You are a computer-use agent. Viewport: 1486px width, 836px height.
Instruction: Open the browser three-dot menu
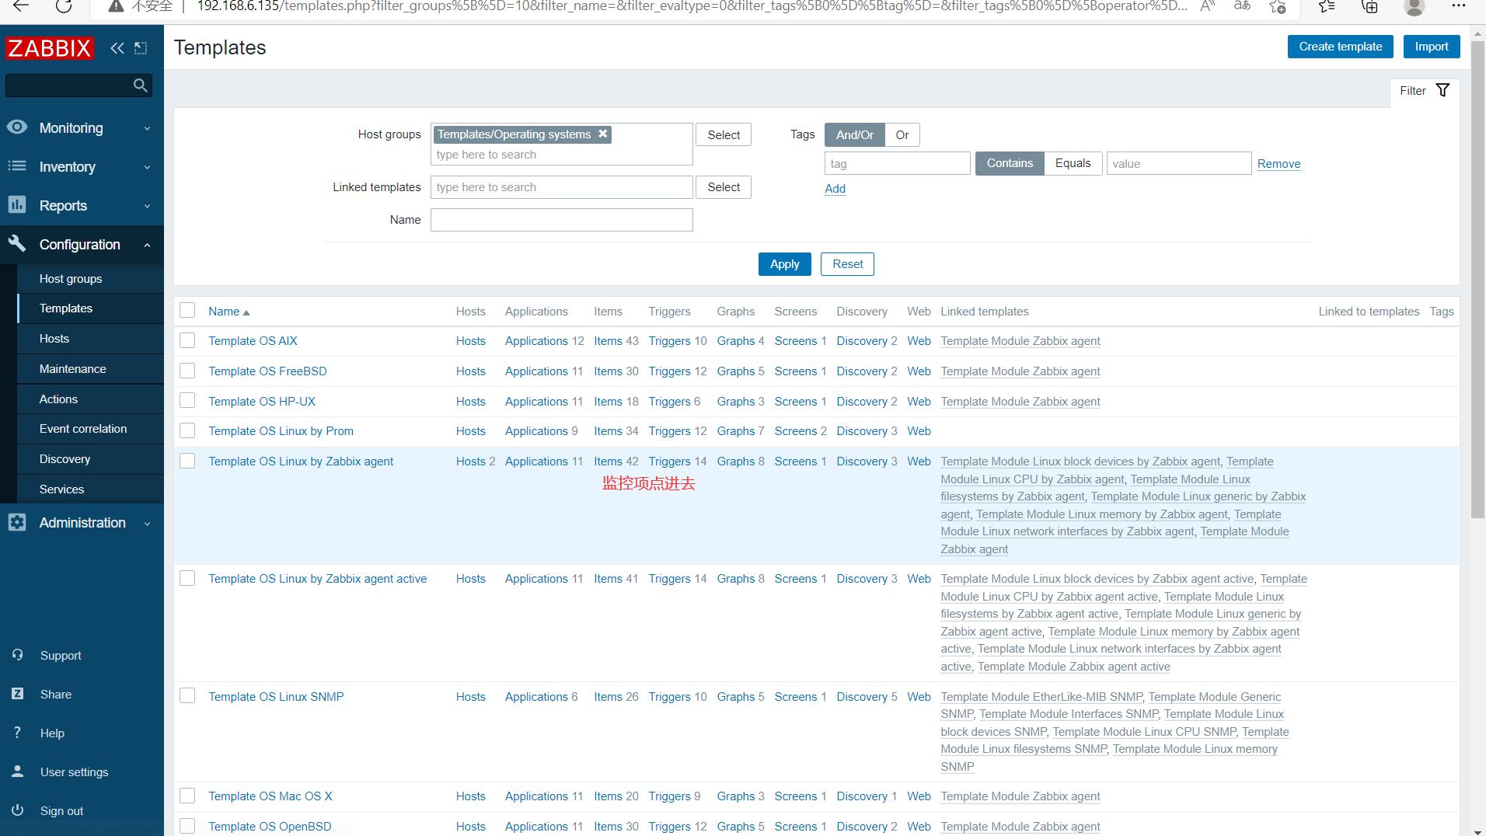1459,6
